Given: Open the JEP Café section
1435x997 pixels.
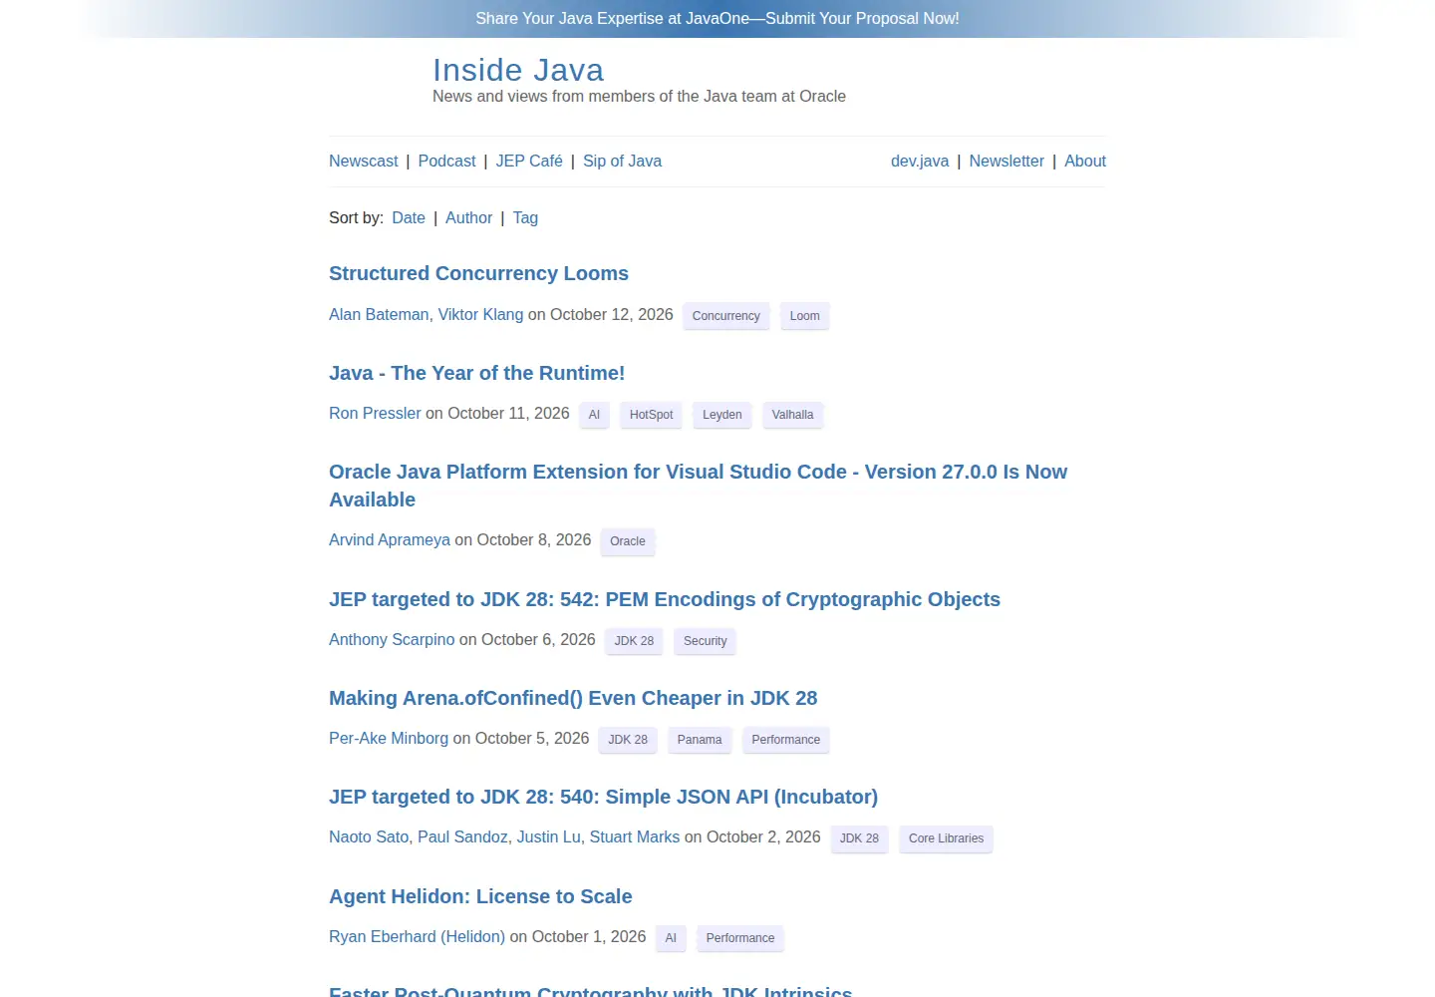Looking at the screenshot, I should pyautogui.click(x=529, y=161).
